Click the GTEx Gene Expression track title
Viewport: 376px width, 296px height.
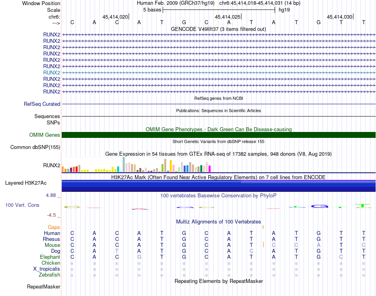(218, 154)
